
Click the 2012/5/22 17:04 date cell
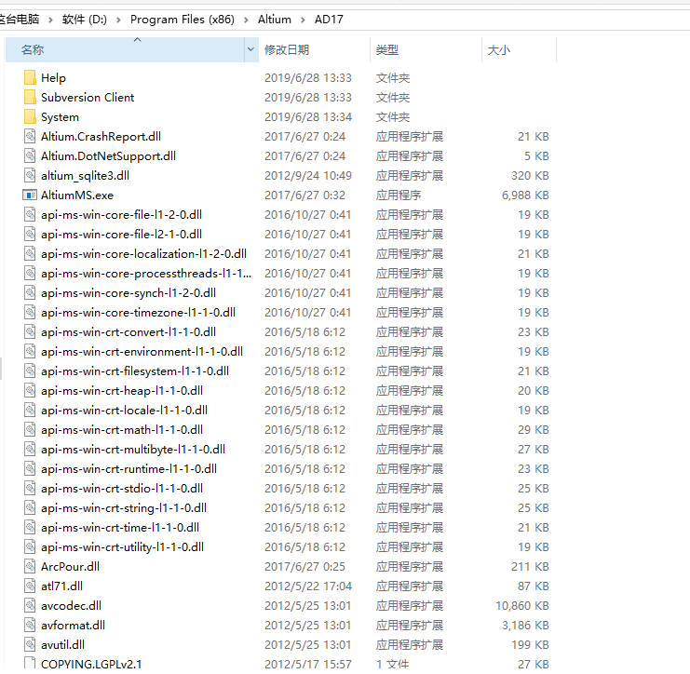(x=308, y=586)
